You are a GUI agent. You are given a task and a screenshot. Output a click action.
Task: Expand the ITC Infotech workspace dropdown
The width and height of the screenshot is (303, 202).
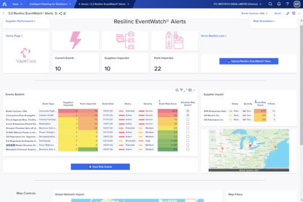coord(237,4)
